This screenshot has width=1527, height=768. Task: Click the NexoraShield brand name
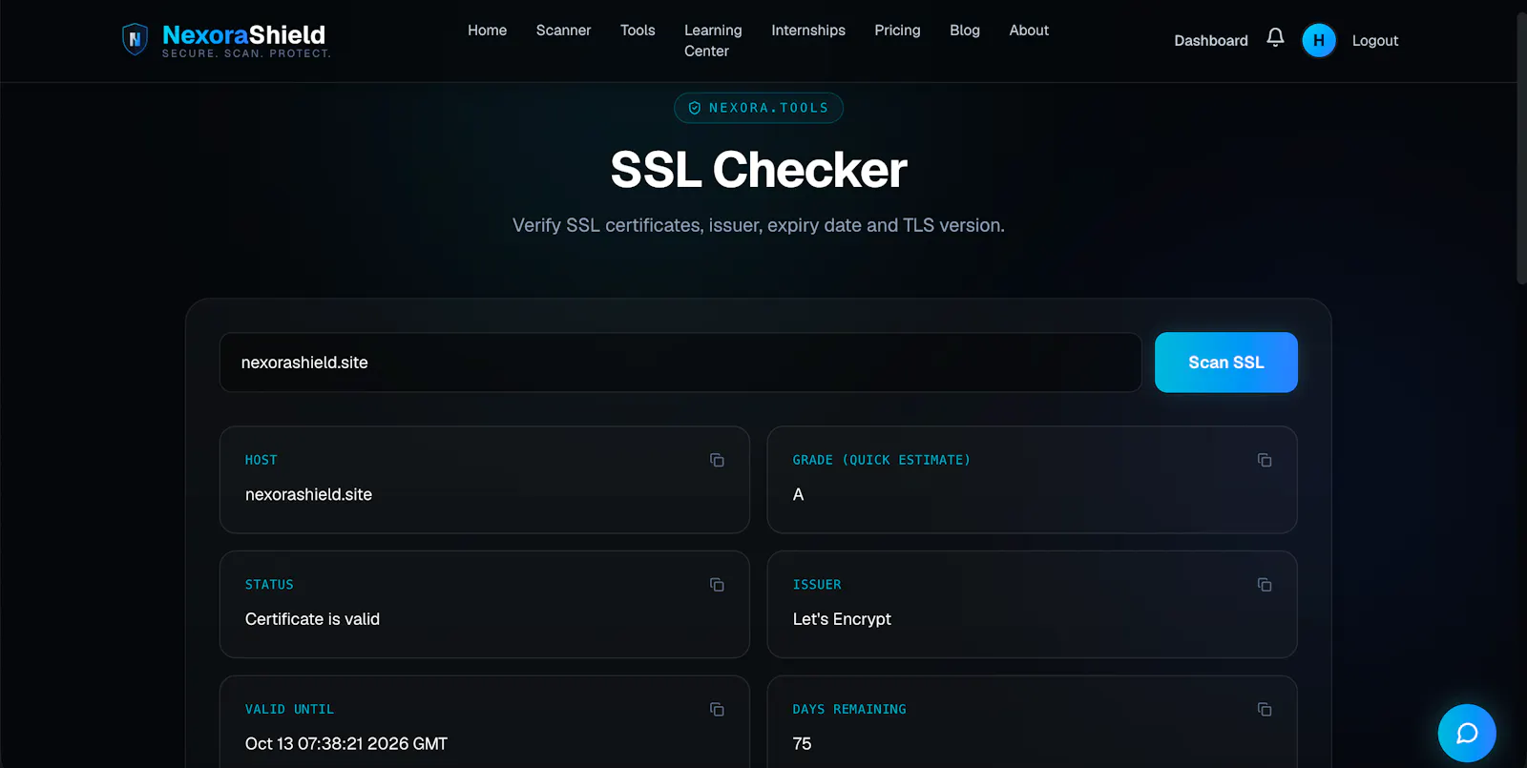point(243,35)
